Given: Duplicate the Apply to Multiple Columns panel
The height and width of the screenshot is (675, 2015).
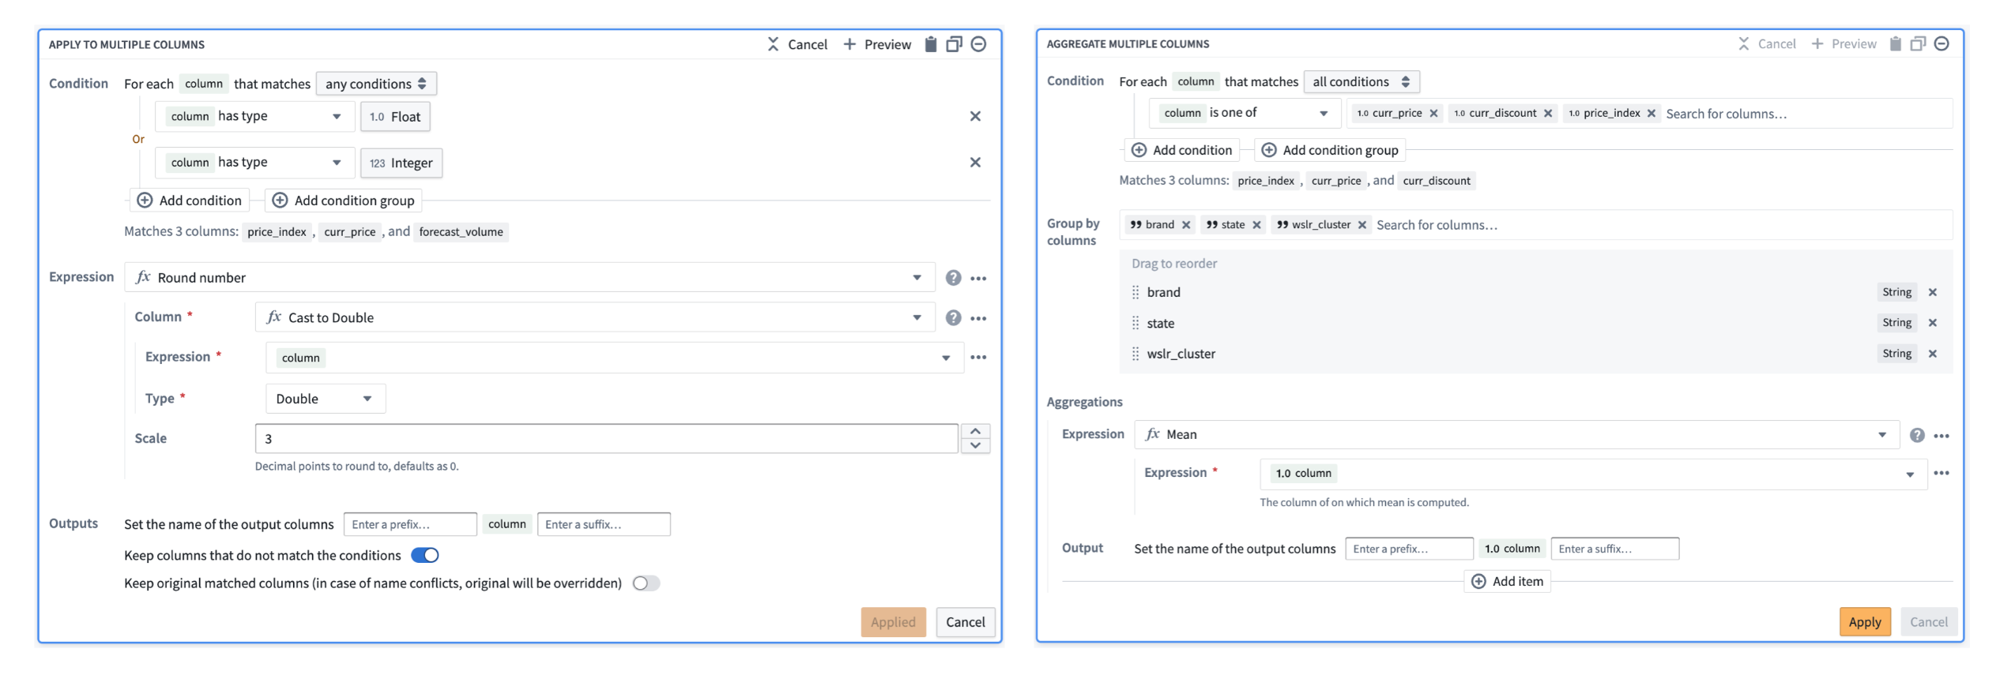Looking at the screenshot, I should tap(954, 44).
